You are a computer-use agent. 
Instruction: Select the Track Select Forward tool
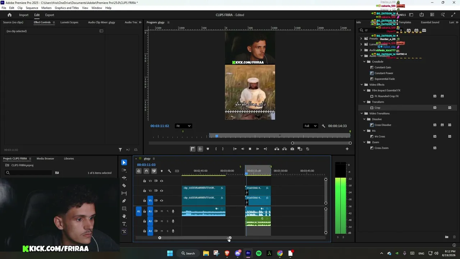coord(124,170)
